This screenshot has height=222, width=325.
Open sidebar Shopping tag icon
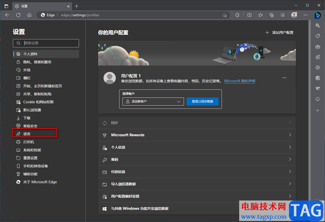click(x=317, y=36)
